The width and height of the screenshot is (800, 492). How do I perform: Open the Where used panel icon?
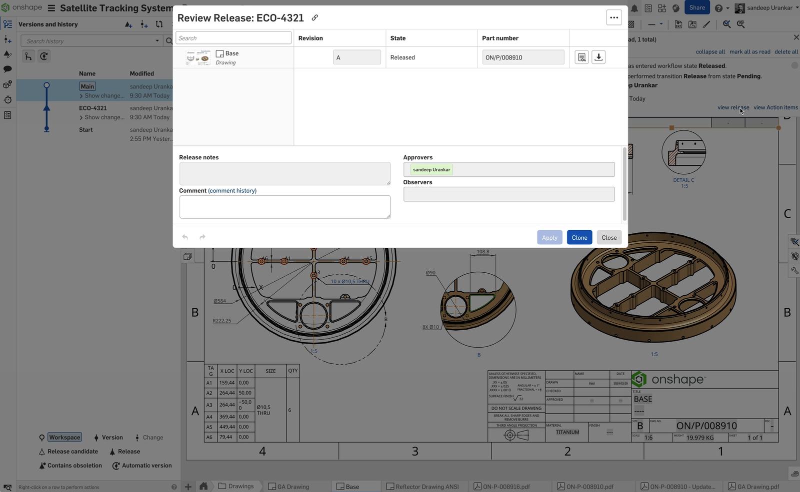(x=7, y=84)
